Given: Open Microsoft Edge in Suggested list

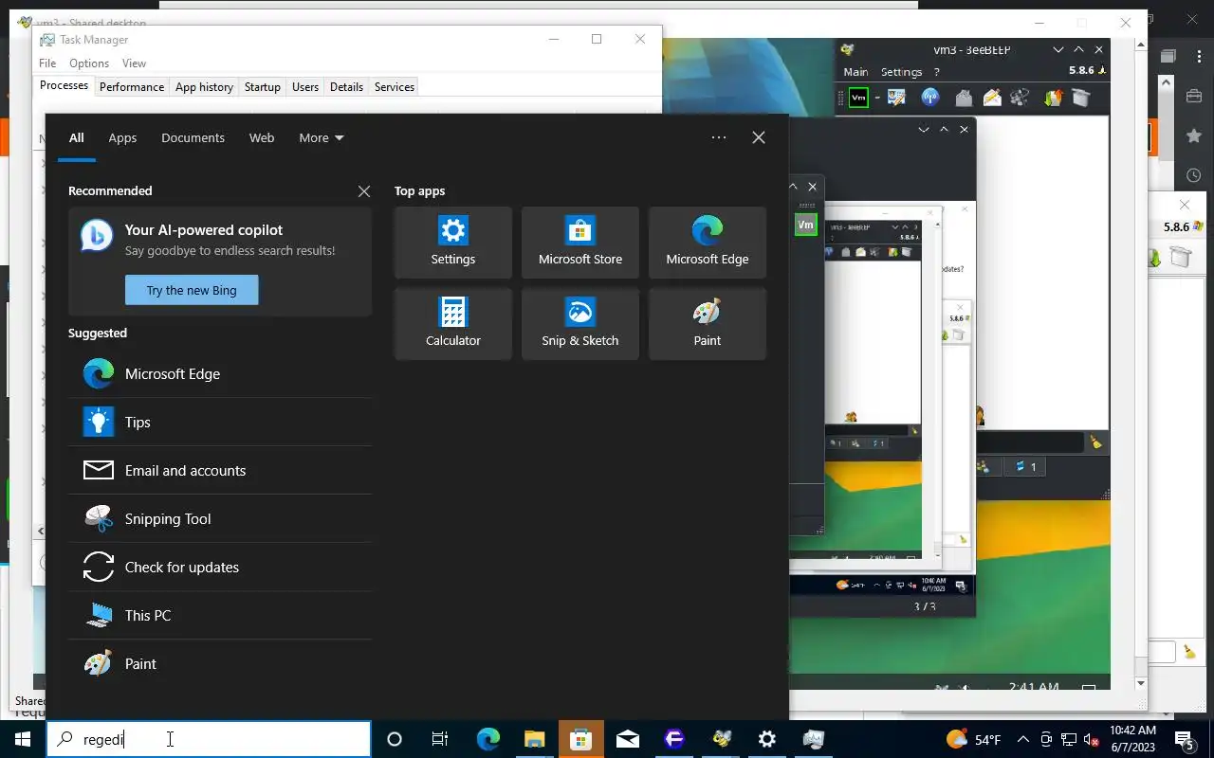Looking at the screenshot, I should click(220, 374).
